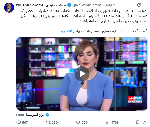
Task: Click the verified badge next to the author name
Action: 69,5
